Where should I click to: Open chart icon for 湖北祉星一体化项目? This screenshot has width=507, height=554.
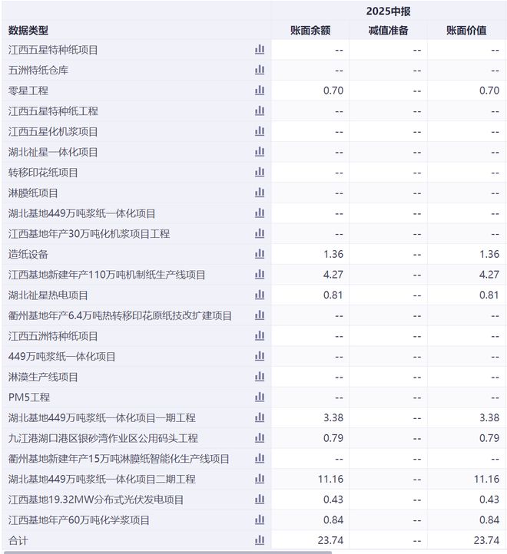[260, 152]
